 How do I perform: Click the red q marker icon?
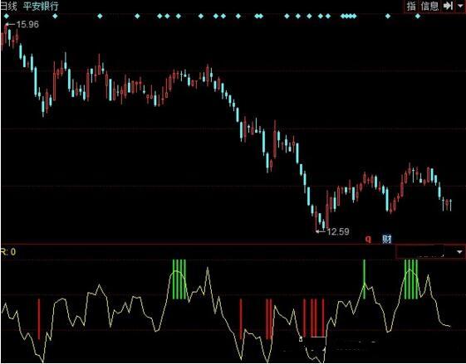[368, 239]
